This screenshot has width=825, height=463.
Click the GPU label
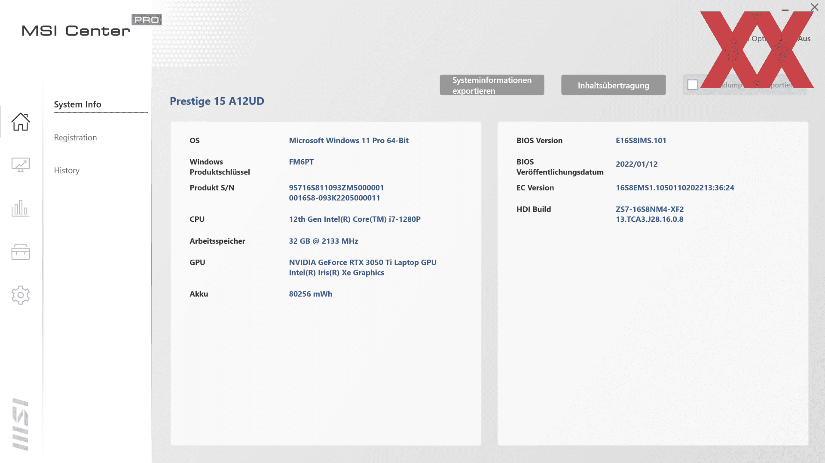(197, 262)
